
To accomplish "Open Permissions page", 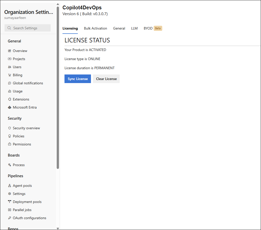I will tap(22, 144).
